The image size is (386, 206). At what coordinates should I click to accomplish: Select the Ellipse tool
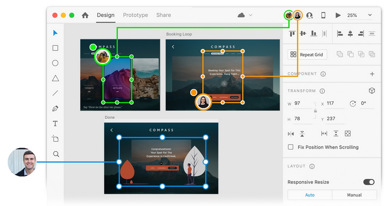point(55,63)
